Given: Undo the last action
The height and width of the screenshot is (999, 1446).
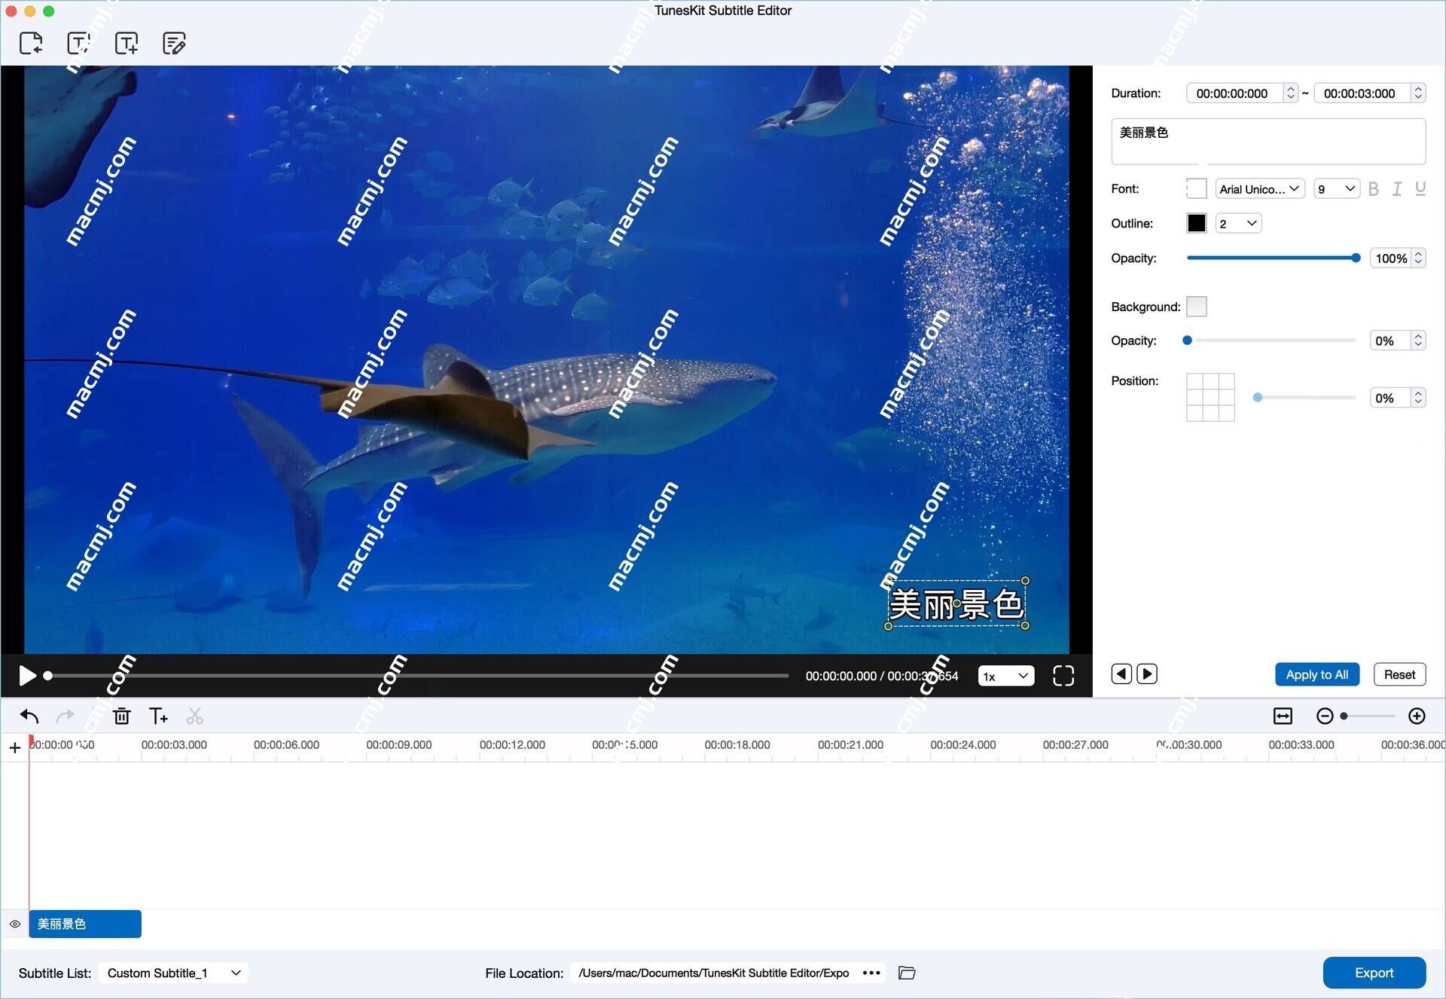Looking at the screenshot, I should [29, 716].
